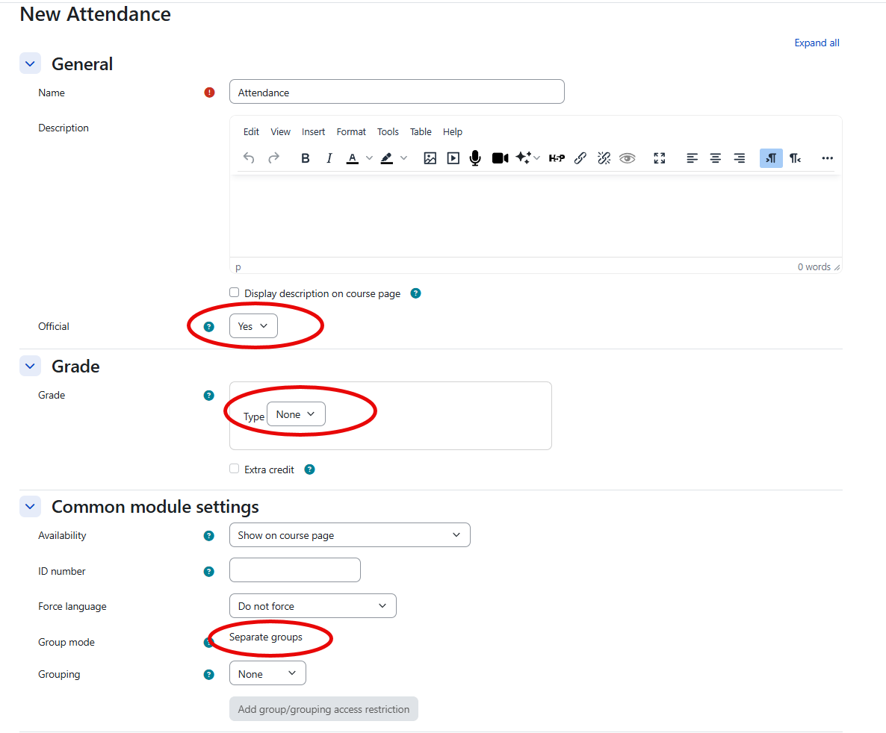Show help for Grouping
Viewport: 886px width, 733px height.
(x=209, y=674)
